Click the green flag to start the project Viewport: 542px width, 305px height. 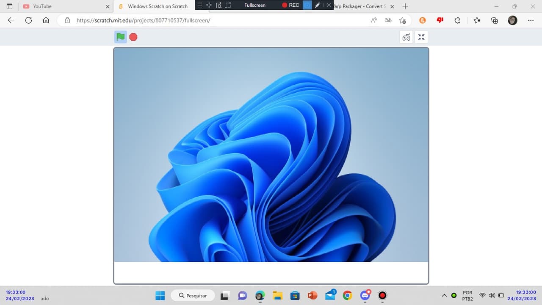coord(121,37)
